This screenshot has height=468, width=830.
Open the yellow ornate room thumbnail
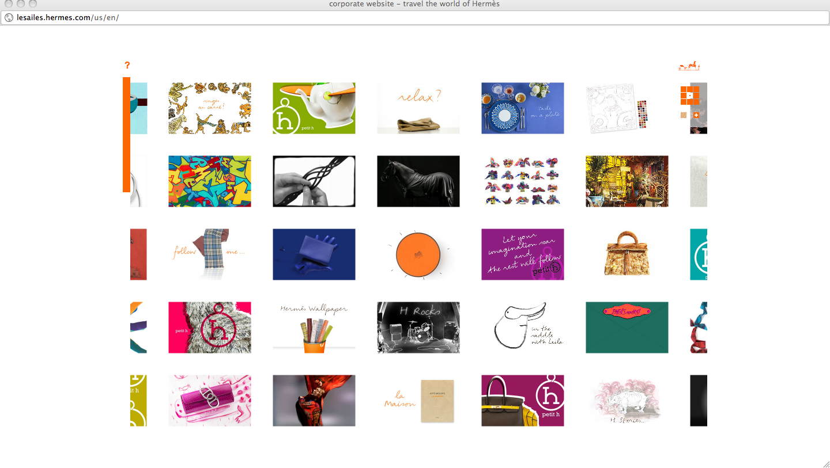click(627, 181)
